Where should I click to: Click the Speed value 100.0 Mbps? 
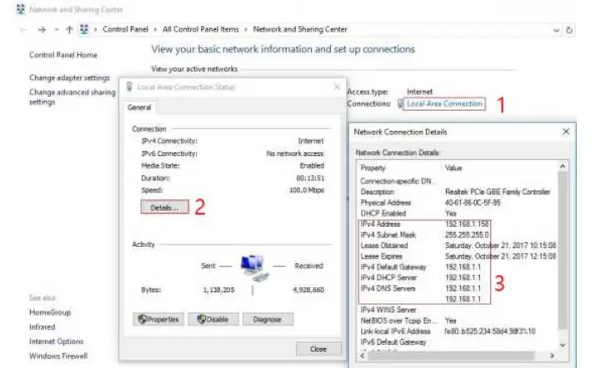[x=307, y=190]
